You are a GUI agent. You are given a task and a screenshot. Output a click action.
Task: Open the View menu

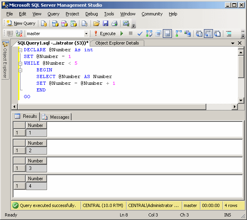tap(37, 14)
